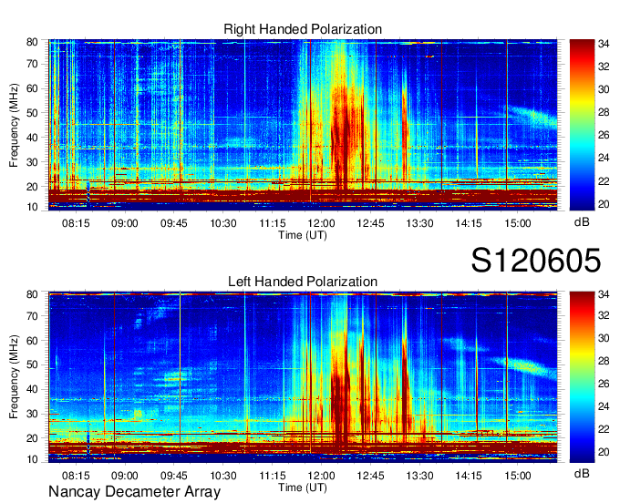The height and width of the screenshot is (503, 620).
Task: Click 70 MHz tick on Left Handed plot
Action: click(32, 316)
